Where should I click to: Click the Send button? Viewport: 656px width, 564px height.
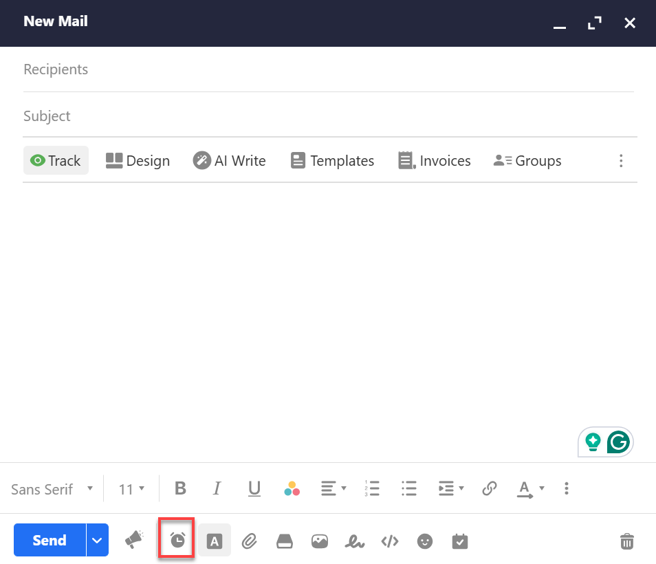[50, 540]
